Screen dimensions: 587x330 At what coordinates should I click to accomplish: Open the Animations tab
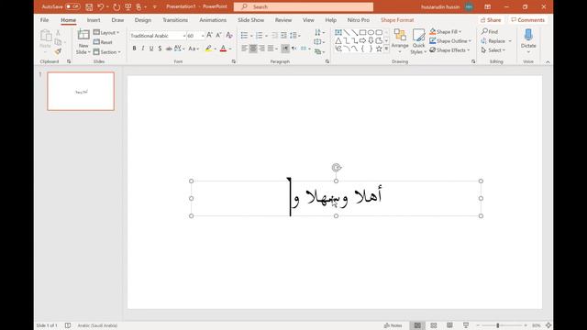213,20
